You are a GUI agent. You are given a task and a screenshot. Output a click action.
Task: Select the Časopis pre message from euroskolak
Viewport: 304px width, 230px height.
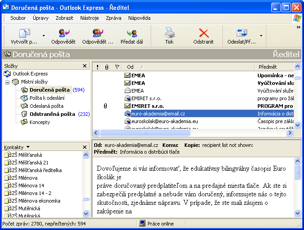[x=193, y=121]
